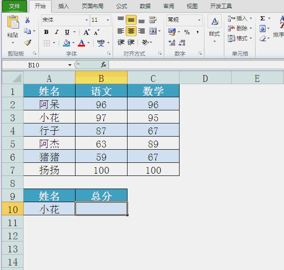The height and width of the screenshot is (270, 284).
Task: Click the Clear eraser icon
Action: click(262, 38)
